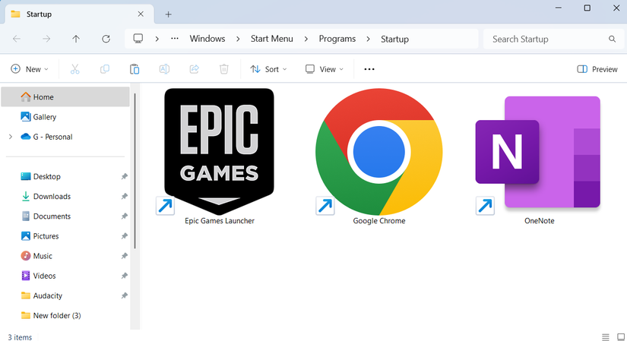Open the View dropdown menu

pyautogui.click(x=325, y=69)
